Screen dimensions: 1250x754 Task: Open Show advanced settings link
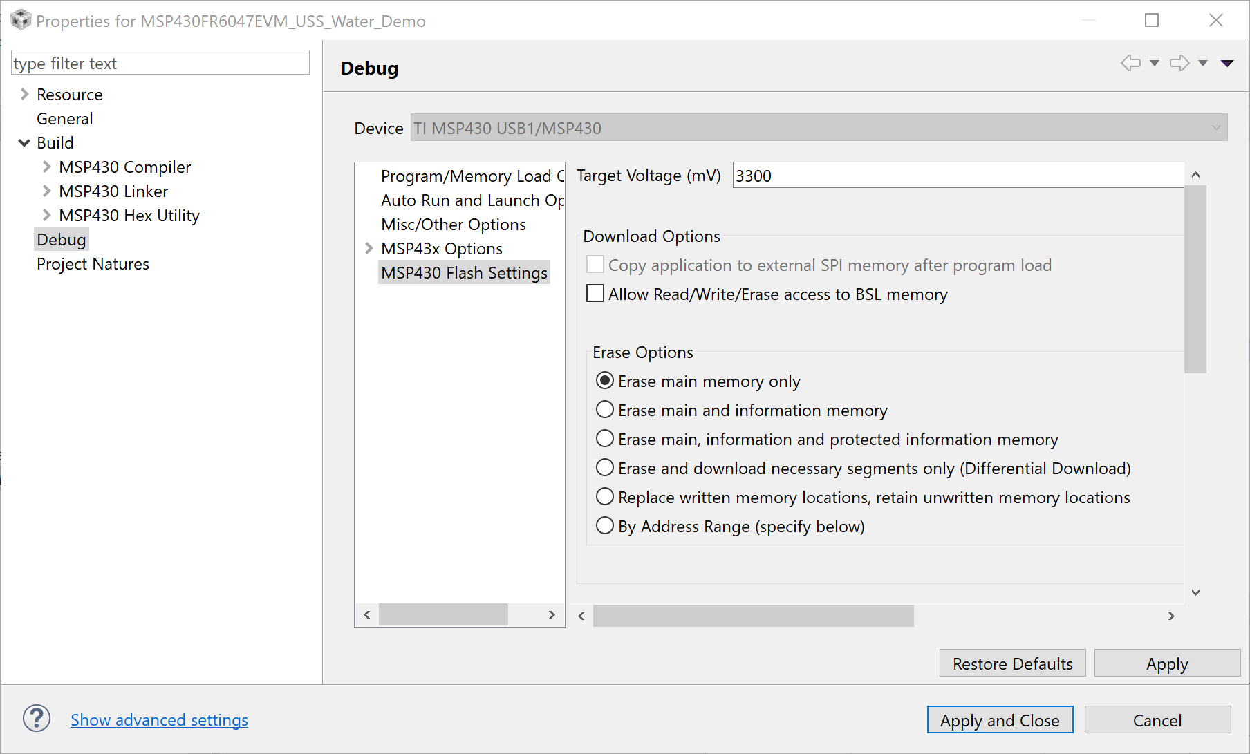[159, 720]
